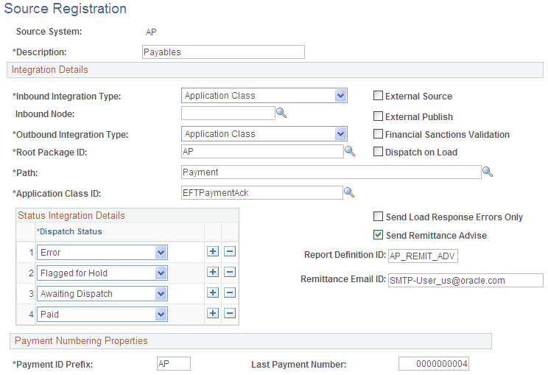
Task: Click the Application Class ID field
Action: click(x=262, y=192)
